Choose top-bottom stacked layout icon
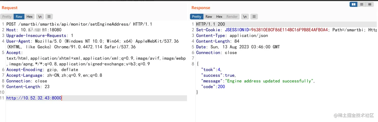 361,4
